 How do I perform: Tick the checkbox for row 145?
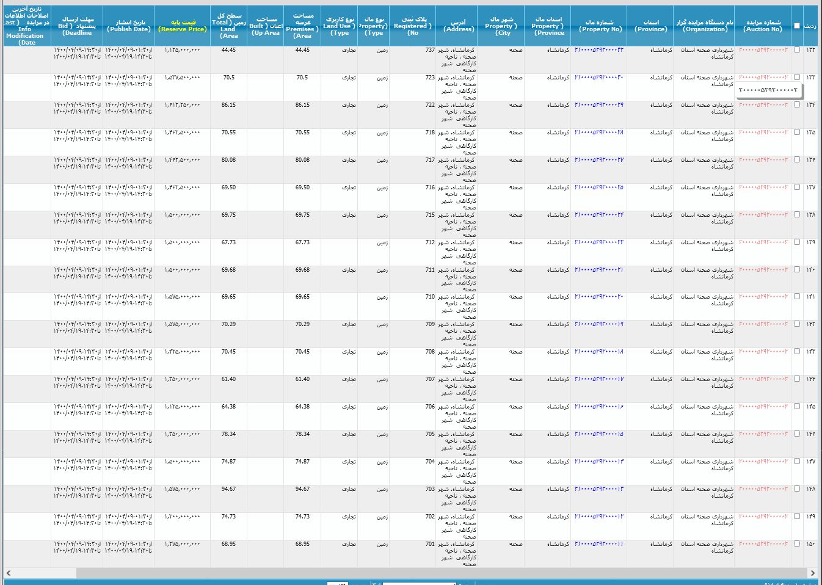pos(797,407)
